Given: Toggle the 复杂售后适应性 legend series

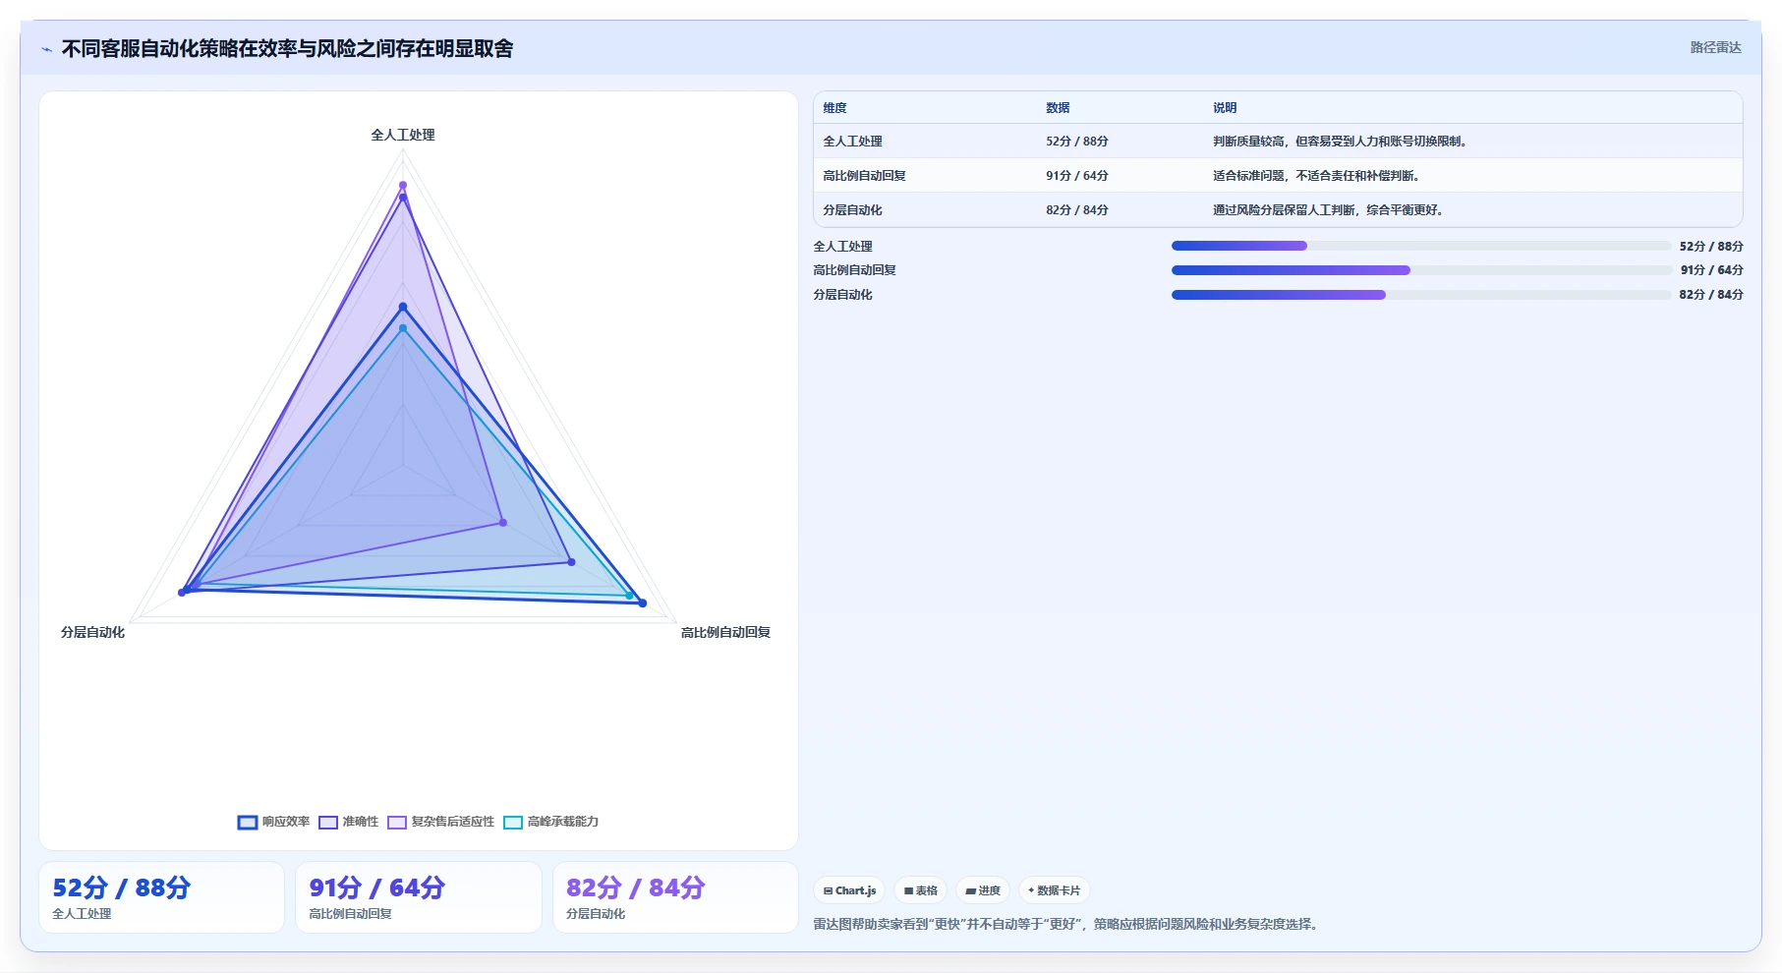Looking at the screenshot, I should coord(441,822).
